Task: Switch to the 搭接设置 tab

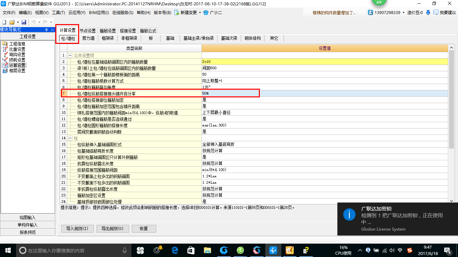Action: click(128, 31)
